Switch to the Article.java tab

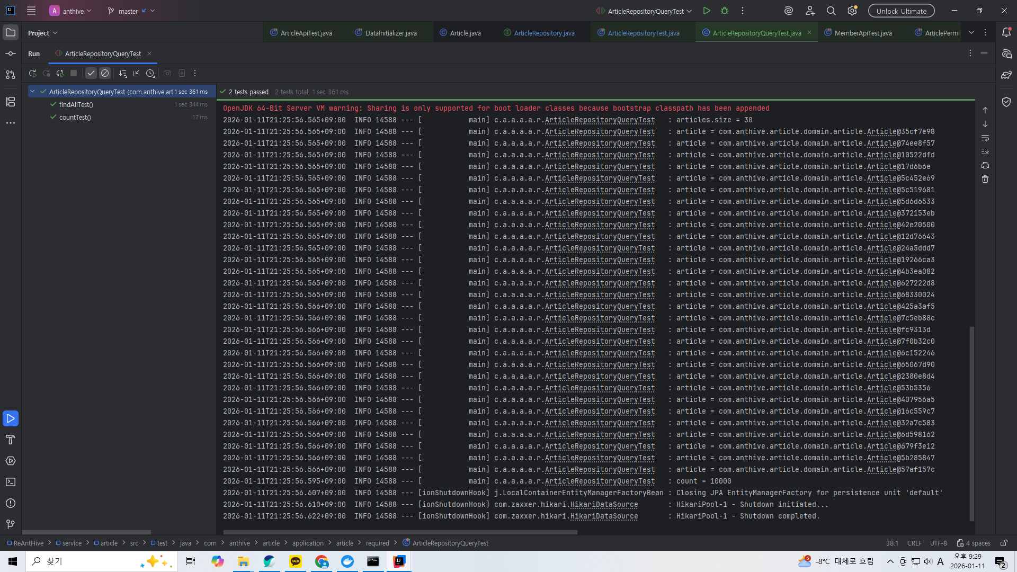tap(465, 33)
